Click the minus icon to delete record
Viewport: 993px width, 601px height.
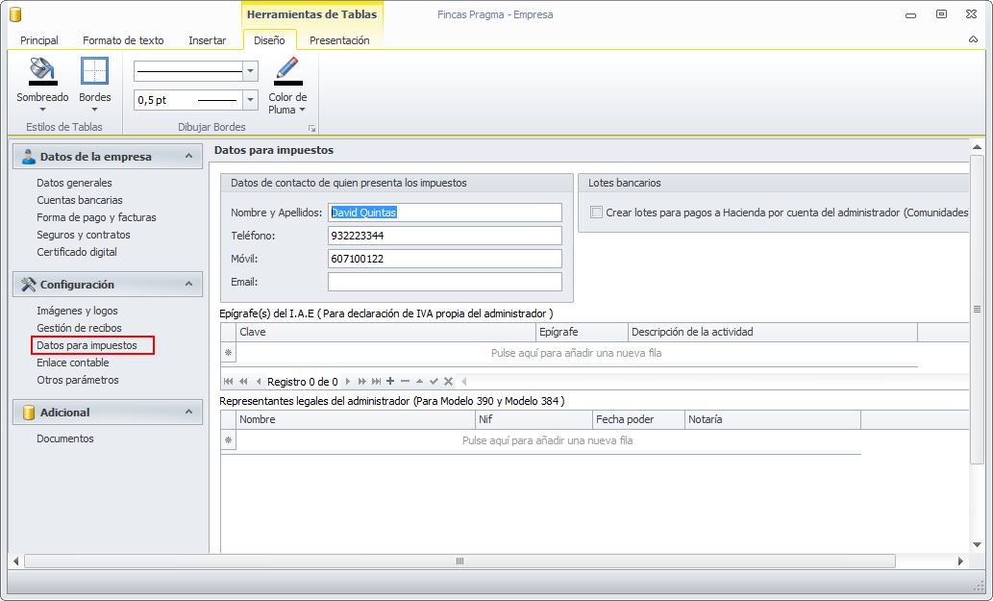click(x=405, y=382)
